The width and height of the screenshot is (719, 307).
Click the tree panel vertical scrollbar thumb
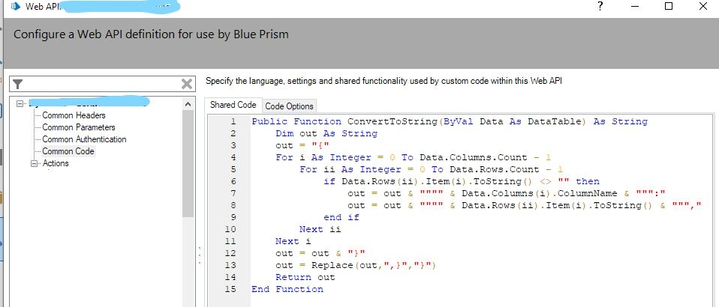(x=188, y=163)
